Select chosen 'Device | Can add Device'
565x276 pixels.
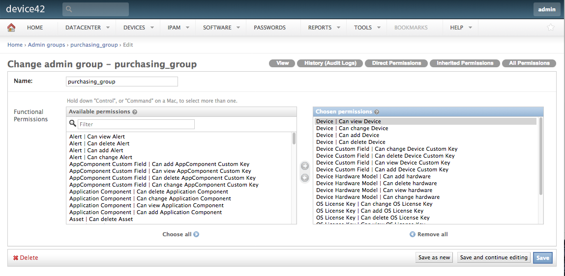[348, 136]
